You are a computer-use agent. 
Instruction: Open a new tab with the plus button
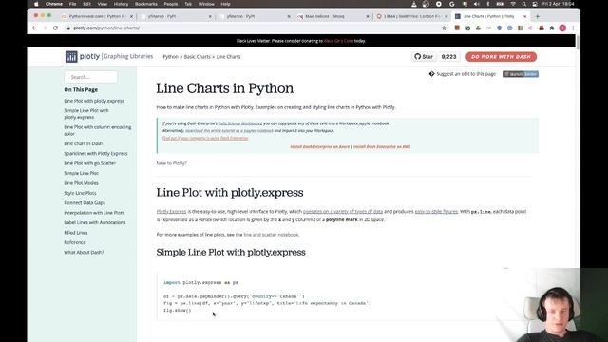pos(538,16)
